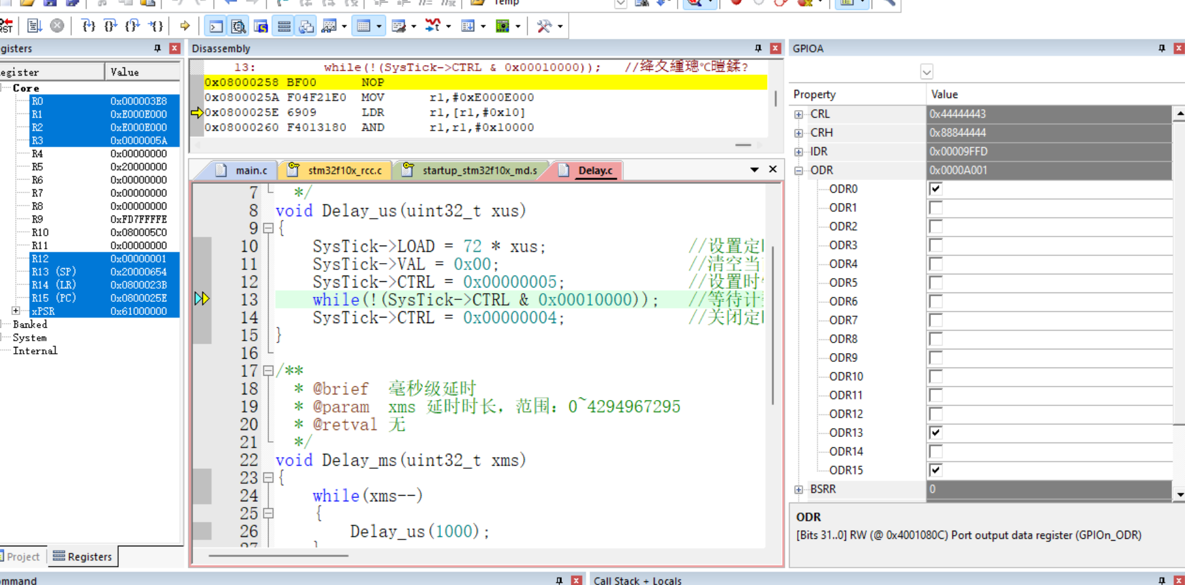Expand the CRL register node

(799, 114)
